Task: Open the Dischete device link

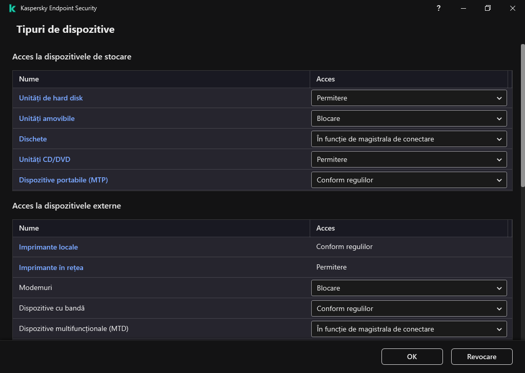Action: 33,139
